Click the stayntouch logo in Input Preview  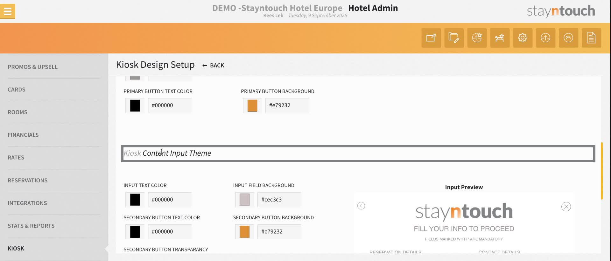(464, 212)
